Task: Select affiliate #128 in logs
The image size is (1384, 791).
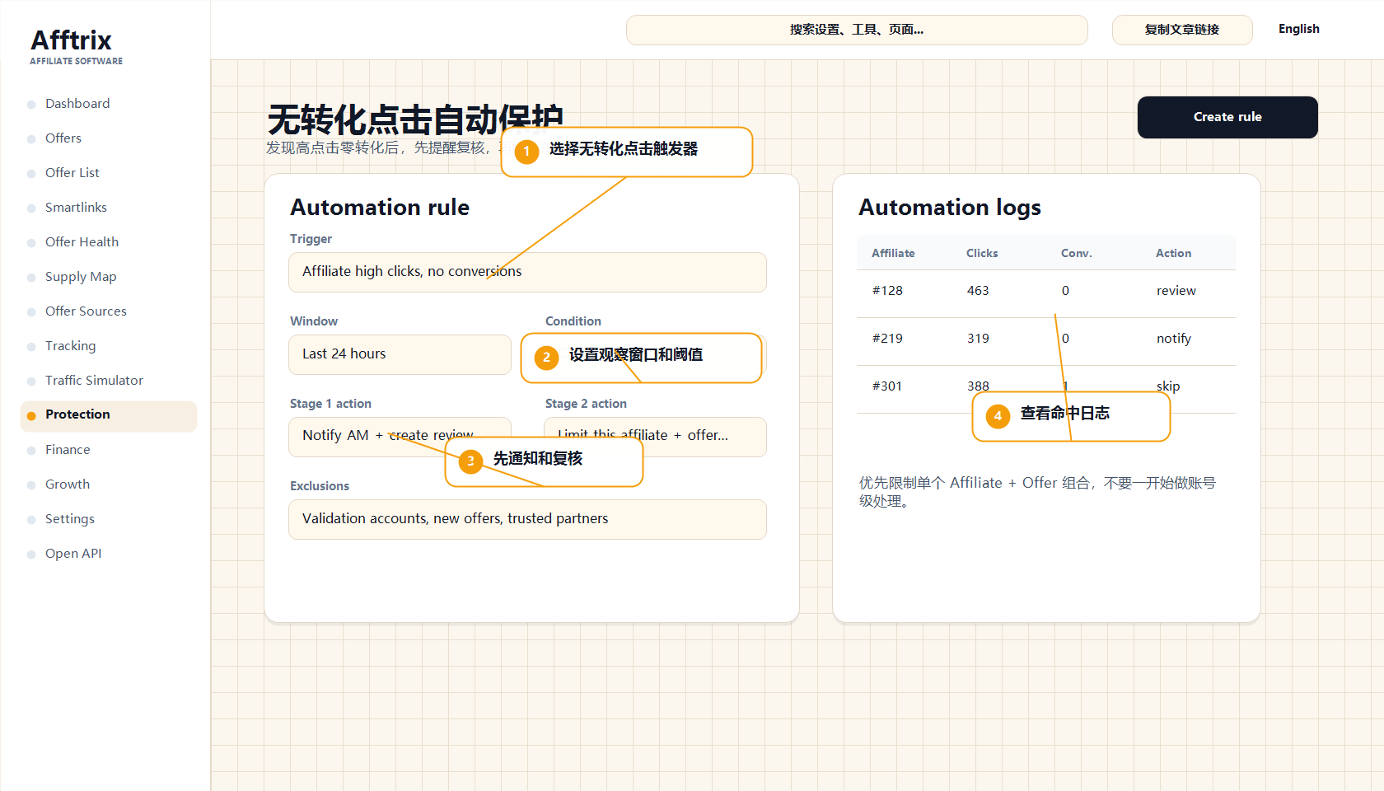Action: coord(887,291)
